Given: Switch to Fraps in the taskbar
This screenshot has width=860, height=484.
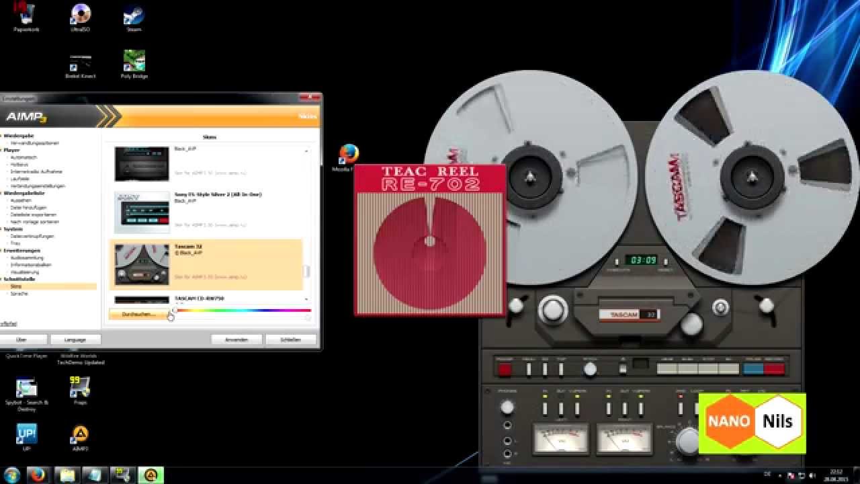Looking at the screenshot, I should (x=123, y=475).
